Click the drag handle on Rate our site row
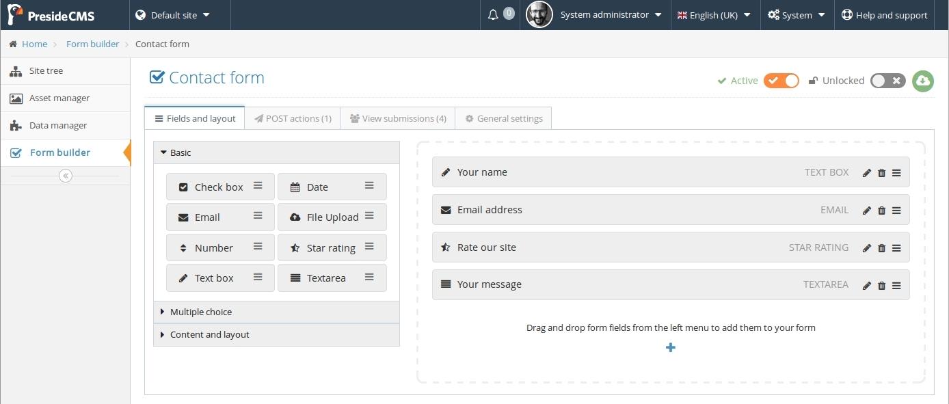The height and width of the screenshot is (404, 949). [896, 248]
